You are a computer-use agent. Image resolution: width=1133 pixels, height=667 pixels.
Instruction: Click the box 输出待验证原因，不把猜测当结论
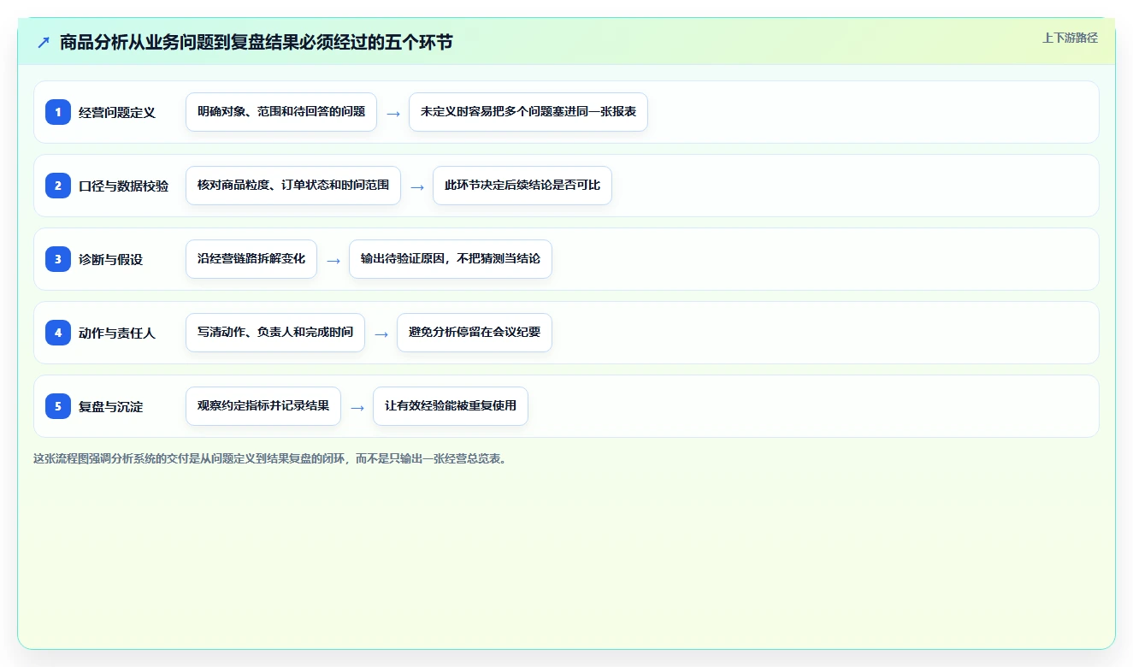click(x=451, y=259)
